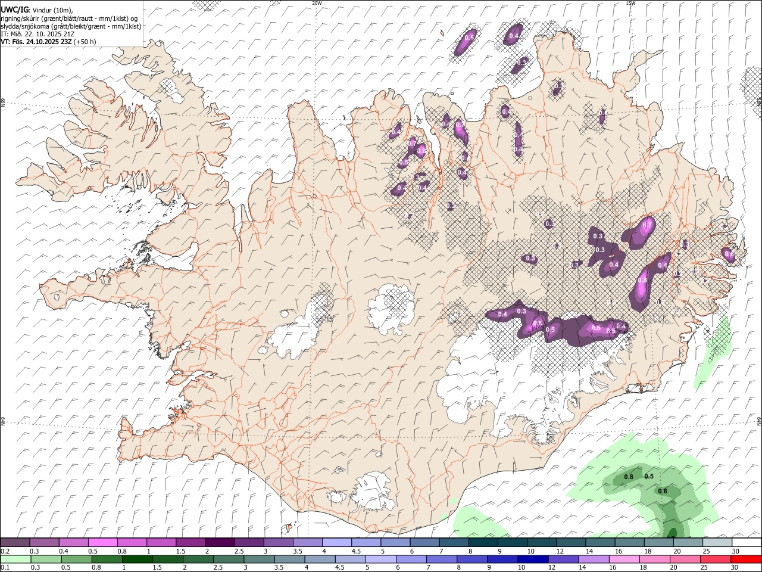Image resolution: width=762 pixels, height=572 pixels.
Task: Click the 7 blue swatch in the bottom legend row
Action: pyautogui.click(x=441, y=559)
